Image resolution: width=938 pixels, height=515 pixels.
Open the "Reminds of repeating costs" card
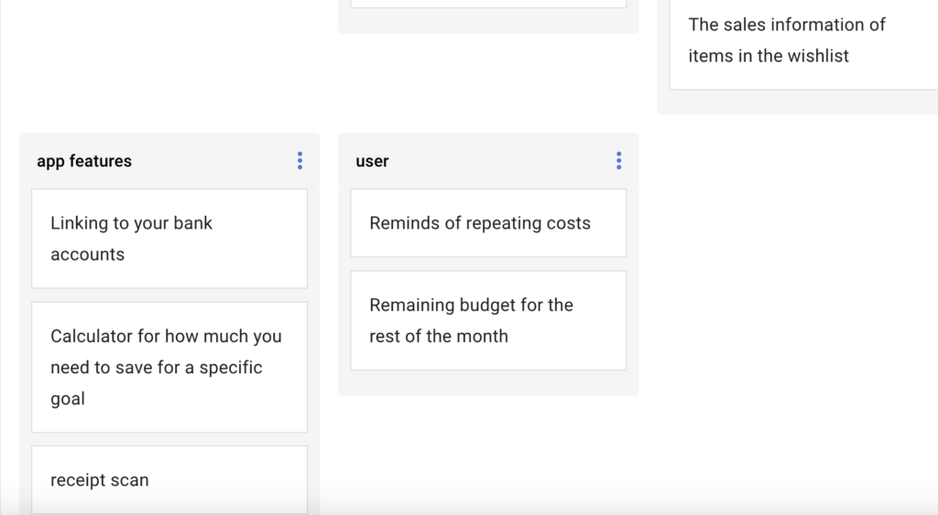[488, 223]
